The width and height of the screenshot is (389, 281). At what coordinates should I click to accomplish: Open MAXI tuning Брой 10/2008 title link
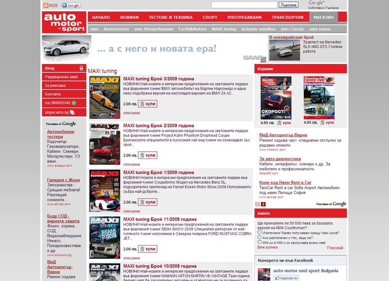tap(160, 266)
